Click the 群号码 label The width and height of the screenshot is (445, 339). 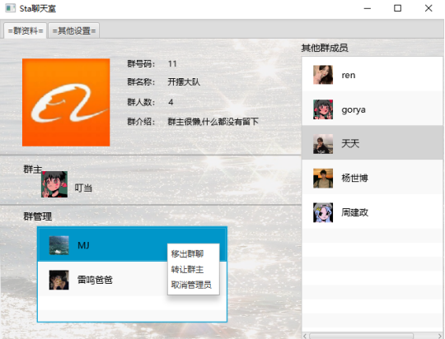[x=141, y=64]
